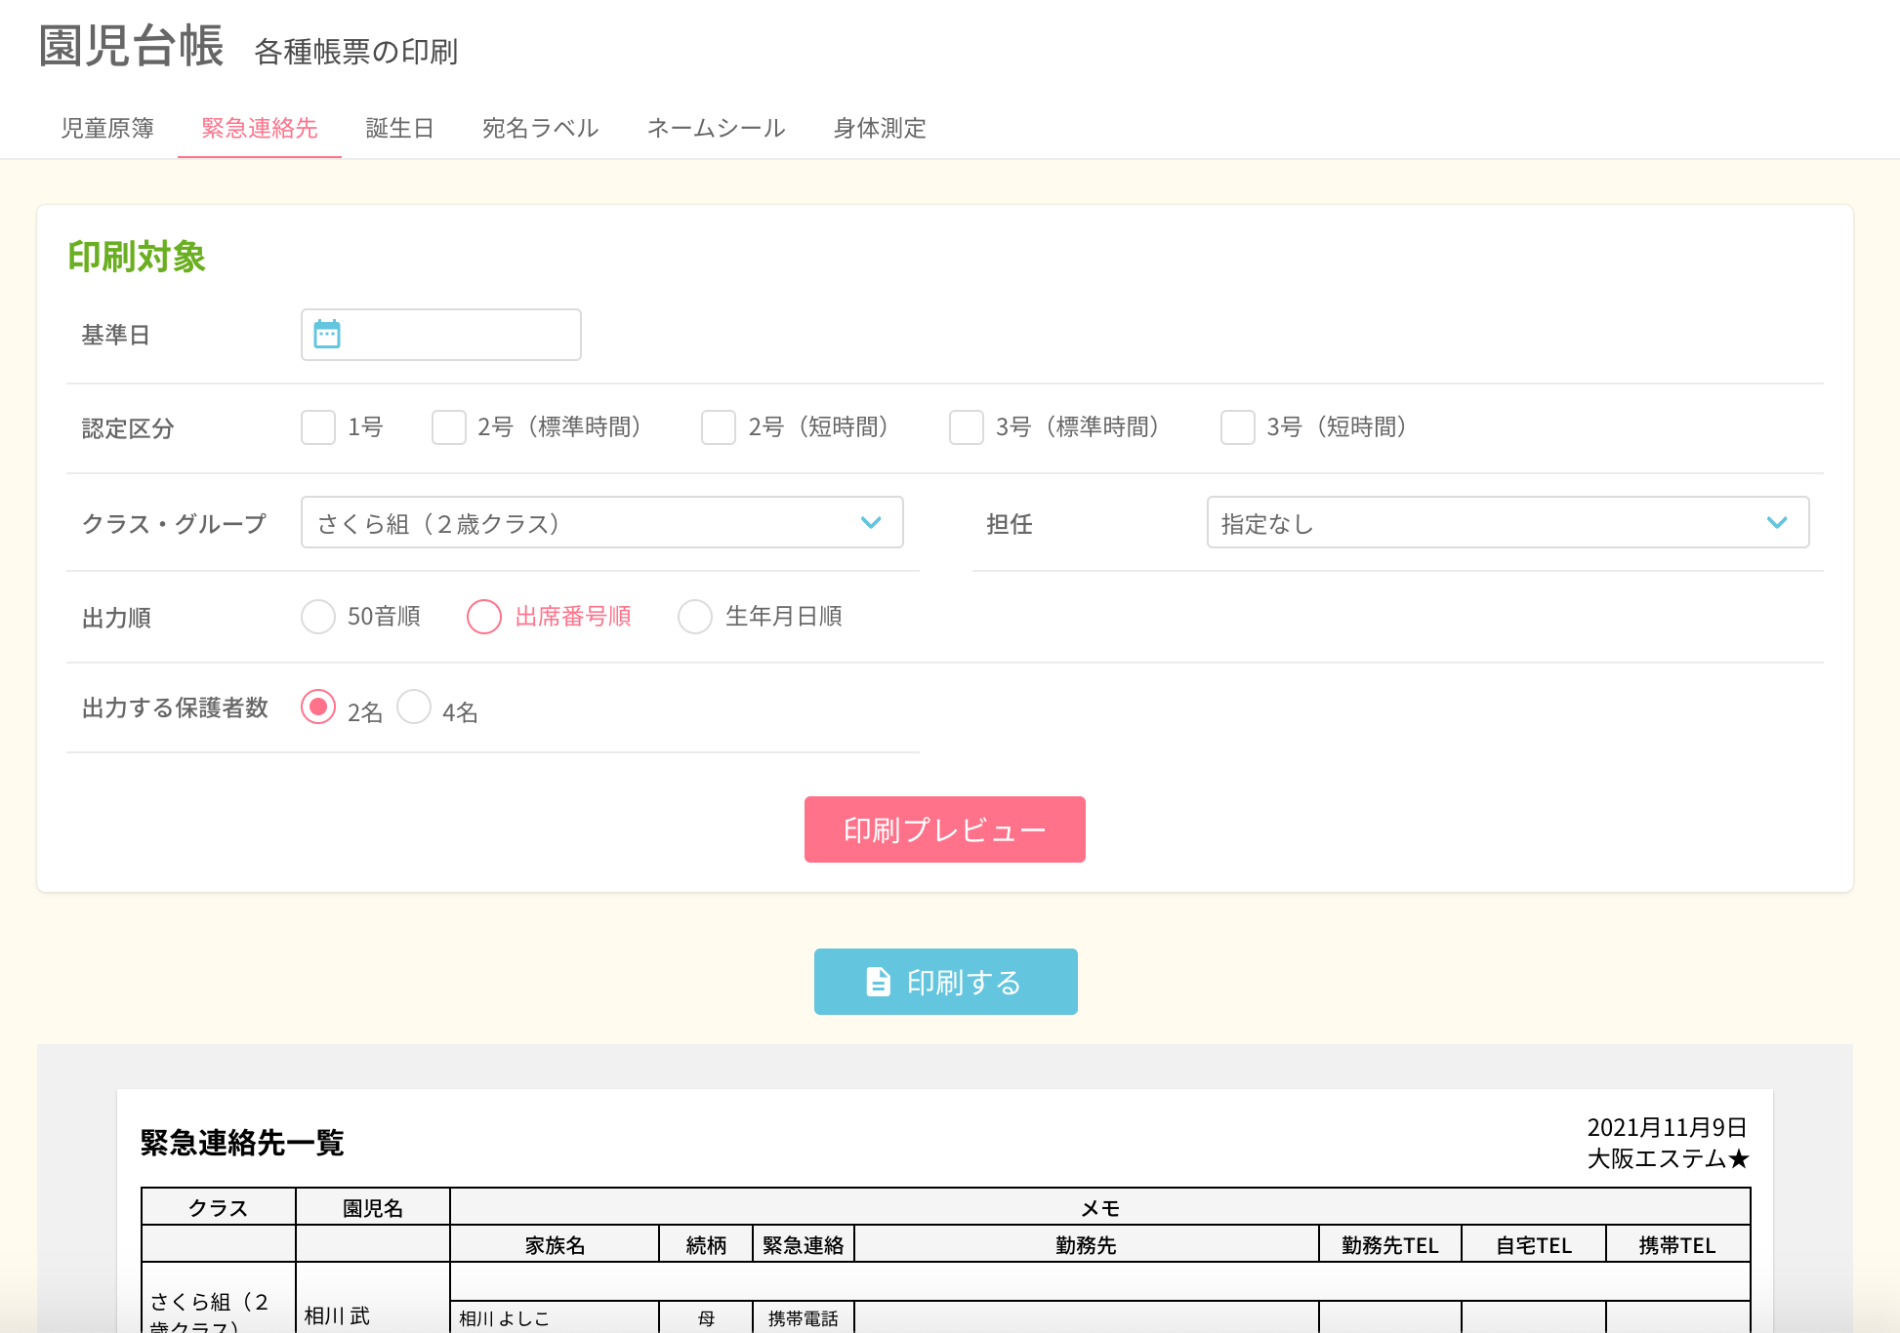Select the 生年月日順 radio button

point(695,616)
